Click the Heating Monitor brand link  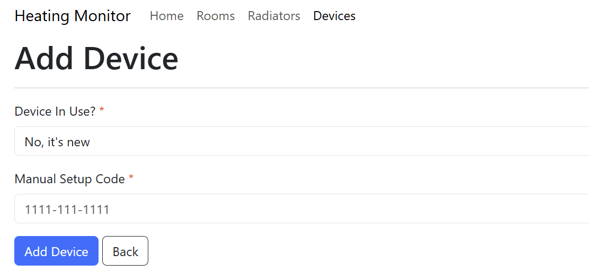pos(73,16)
